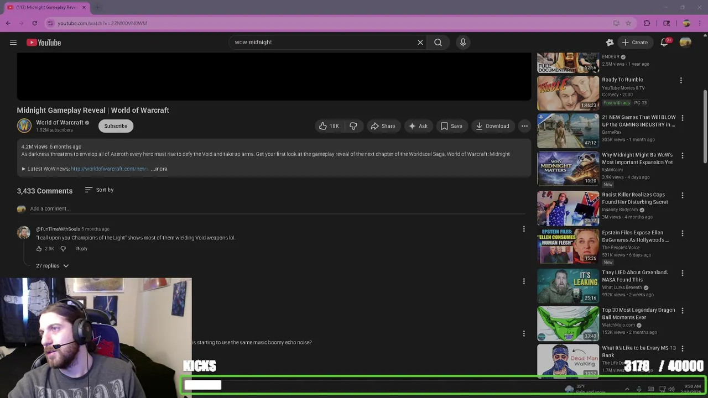Viewport: 708px width, 398px height.
Task: Reply to the FunTimeWithSouls comment
Action: (x=81, y=249)
